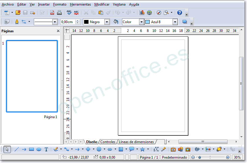
Task: Insert a chart with the chart icon
Action: [x=142, y=13]
